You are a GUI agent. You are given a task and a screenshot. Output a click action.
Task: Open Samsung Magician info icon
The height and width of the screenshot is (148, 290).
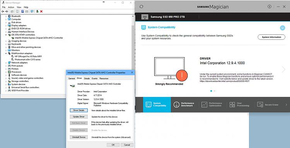(x=269, y=7)
